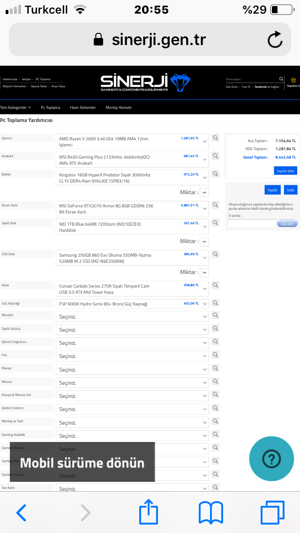This screenshot has width=300, height=533.
Task: Click the Sinerji logo
Action: pos(145,83)
